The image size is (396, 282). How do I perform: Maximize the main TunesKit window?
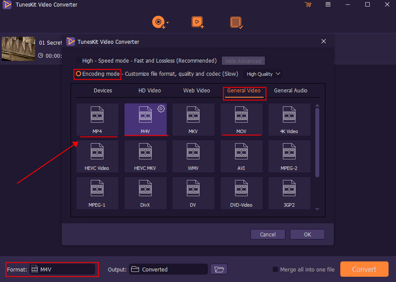coord(367,4)
